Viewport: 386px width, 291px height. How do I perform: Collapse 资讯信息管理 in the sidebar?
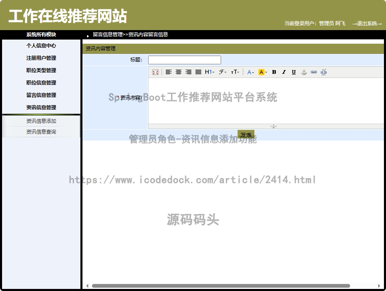coord(41,107)
